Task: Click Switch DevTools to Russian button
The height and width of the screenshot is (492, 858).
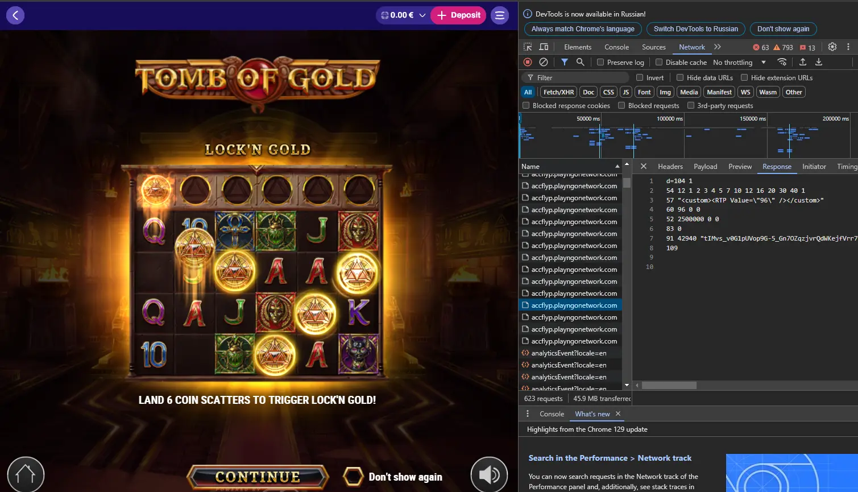Action: point(696,29)
